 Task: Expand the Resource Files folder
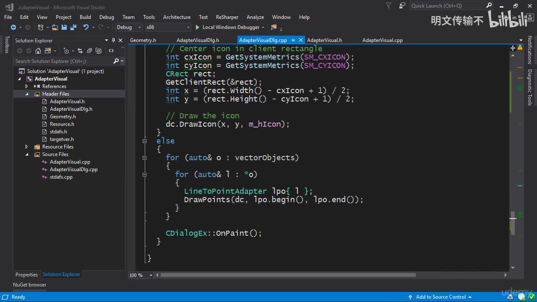27,147
